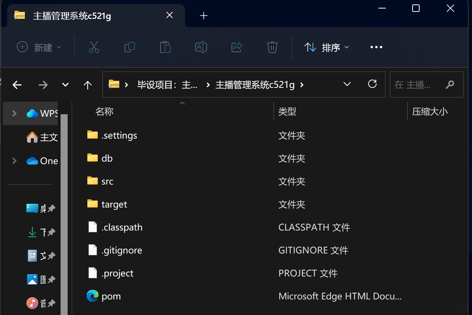Click chevron after 主播管理系统c521g in path
Viewport: 472px width, 315px height.
[302, 85]
